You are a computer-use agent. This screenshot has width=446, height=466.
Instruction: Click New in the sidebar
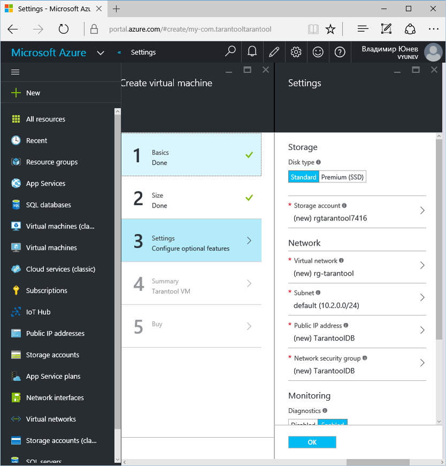(x=33, y=93)
